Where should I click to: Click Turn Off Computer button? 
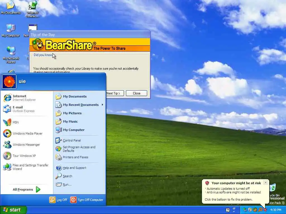tap(87, 200)
